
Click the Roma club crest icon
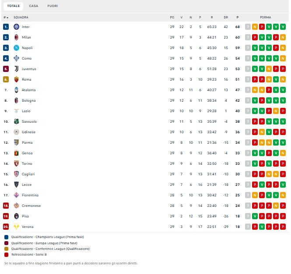(16, 79)
